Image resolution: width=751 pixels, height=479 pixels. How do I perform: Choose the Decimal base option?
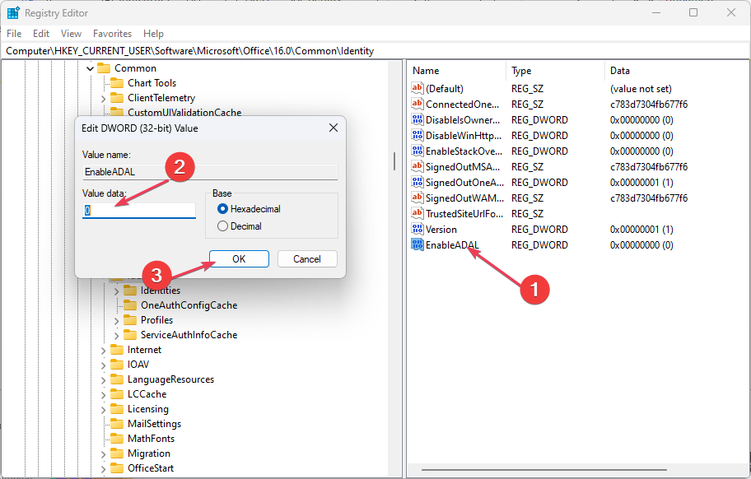[x=222, y=226]
